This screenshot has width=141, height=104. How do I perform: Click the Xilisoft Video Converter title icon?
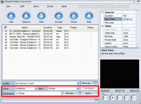(x=2, y=2)
